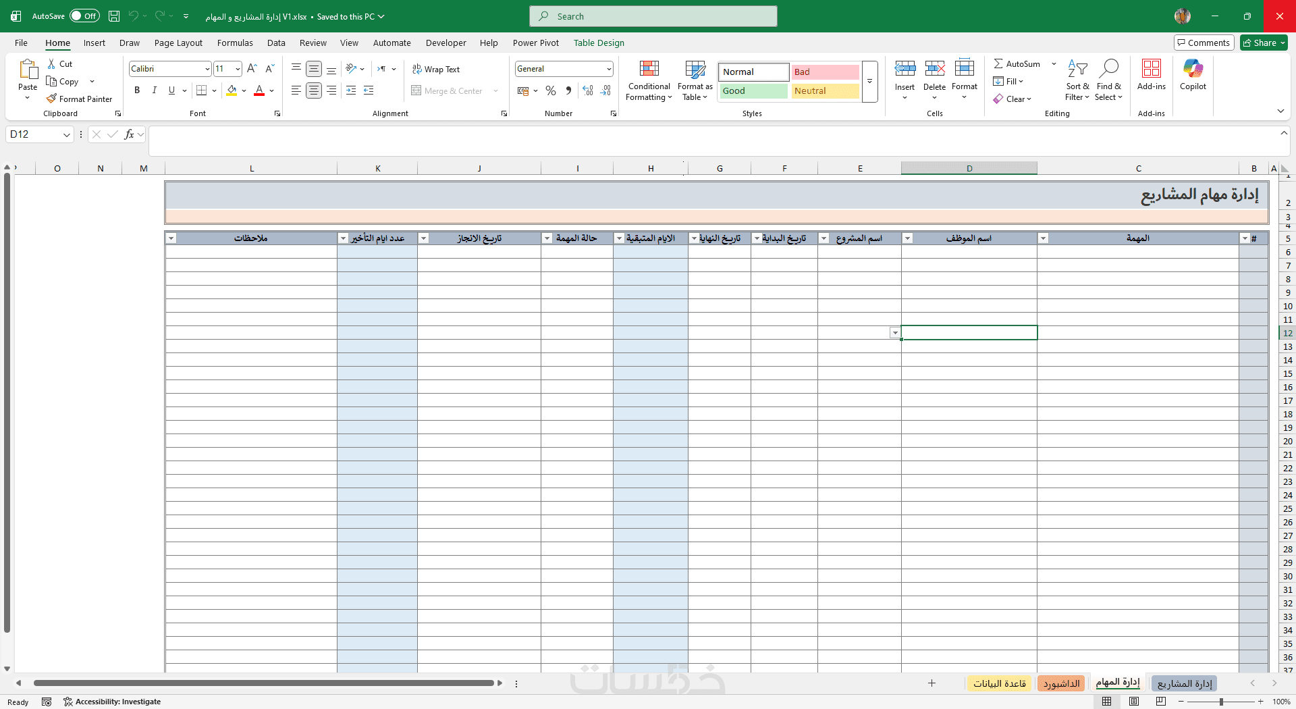The image size is (1296, 709).
Task: Switch to قاعدة البيانات sheet tab
Action: (1000, 683)
